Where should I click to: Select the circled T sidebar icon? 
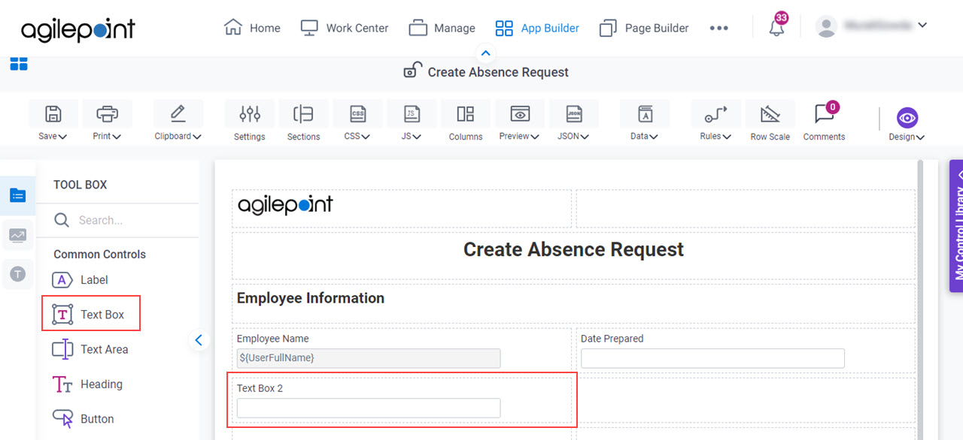tap(18, 274)
